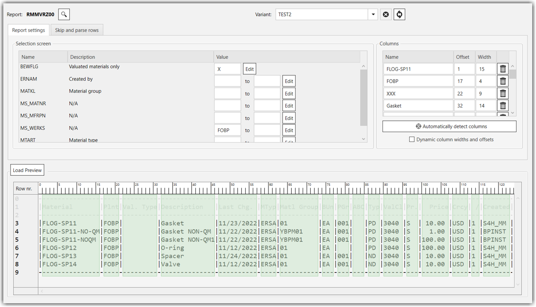The width and height of the screenshot is (536, 307).
Task: Switch to Skip and parse rows tab
Action: click(77, 30)
